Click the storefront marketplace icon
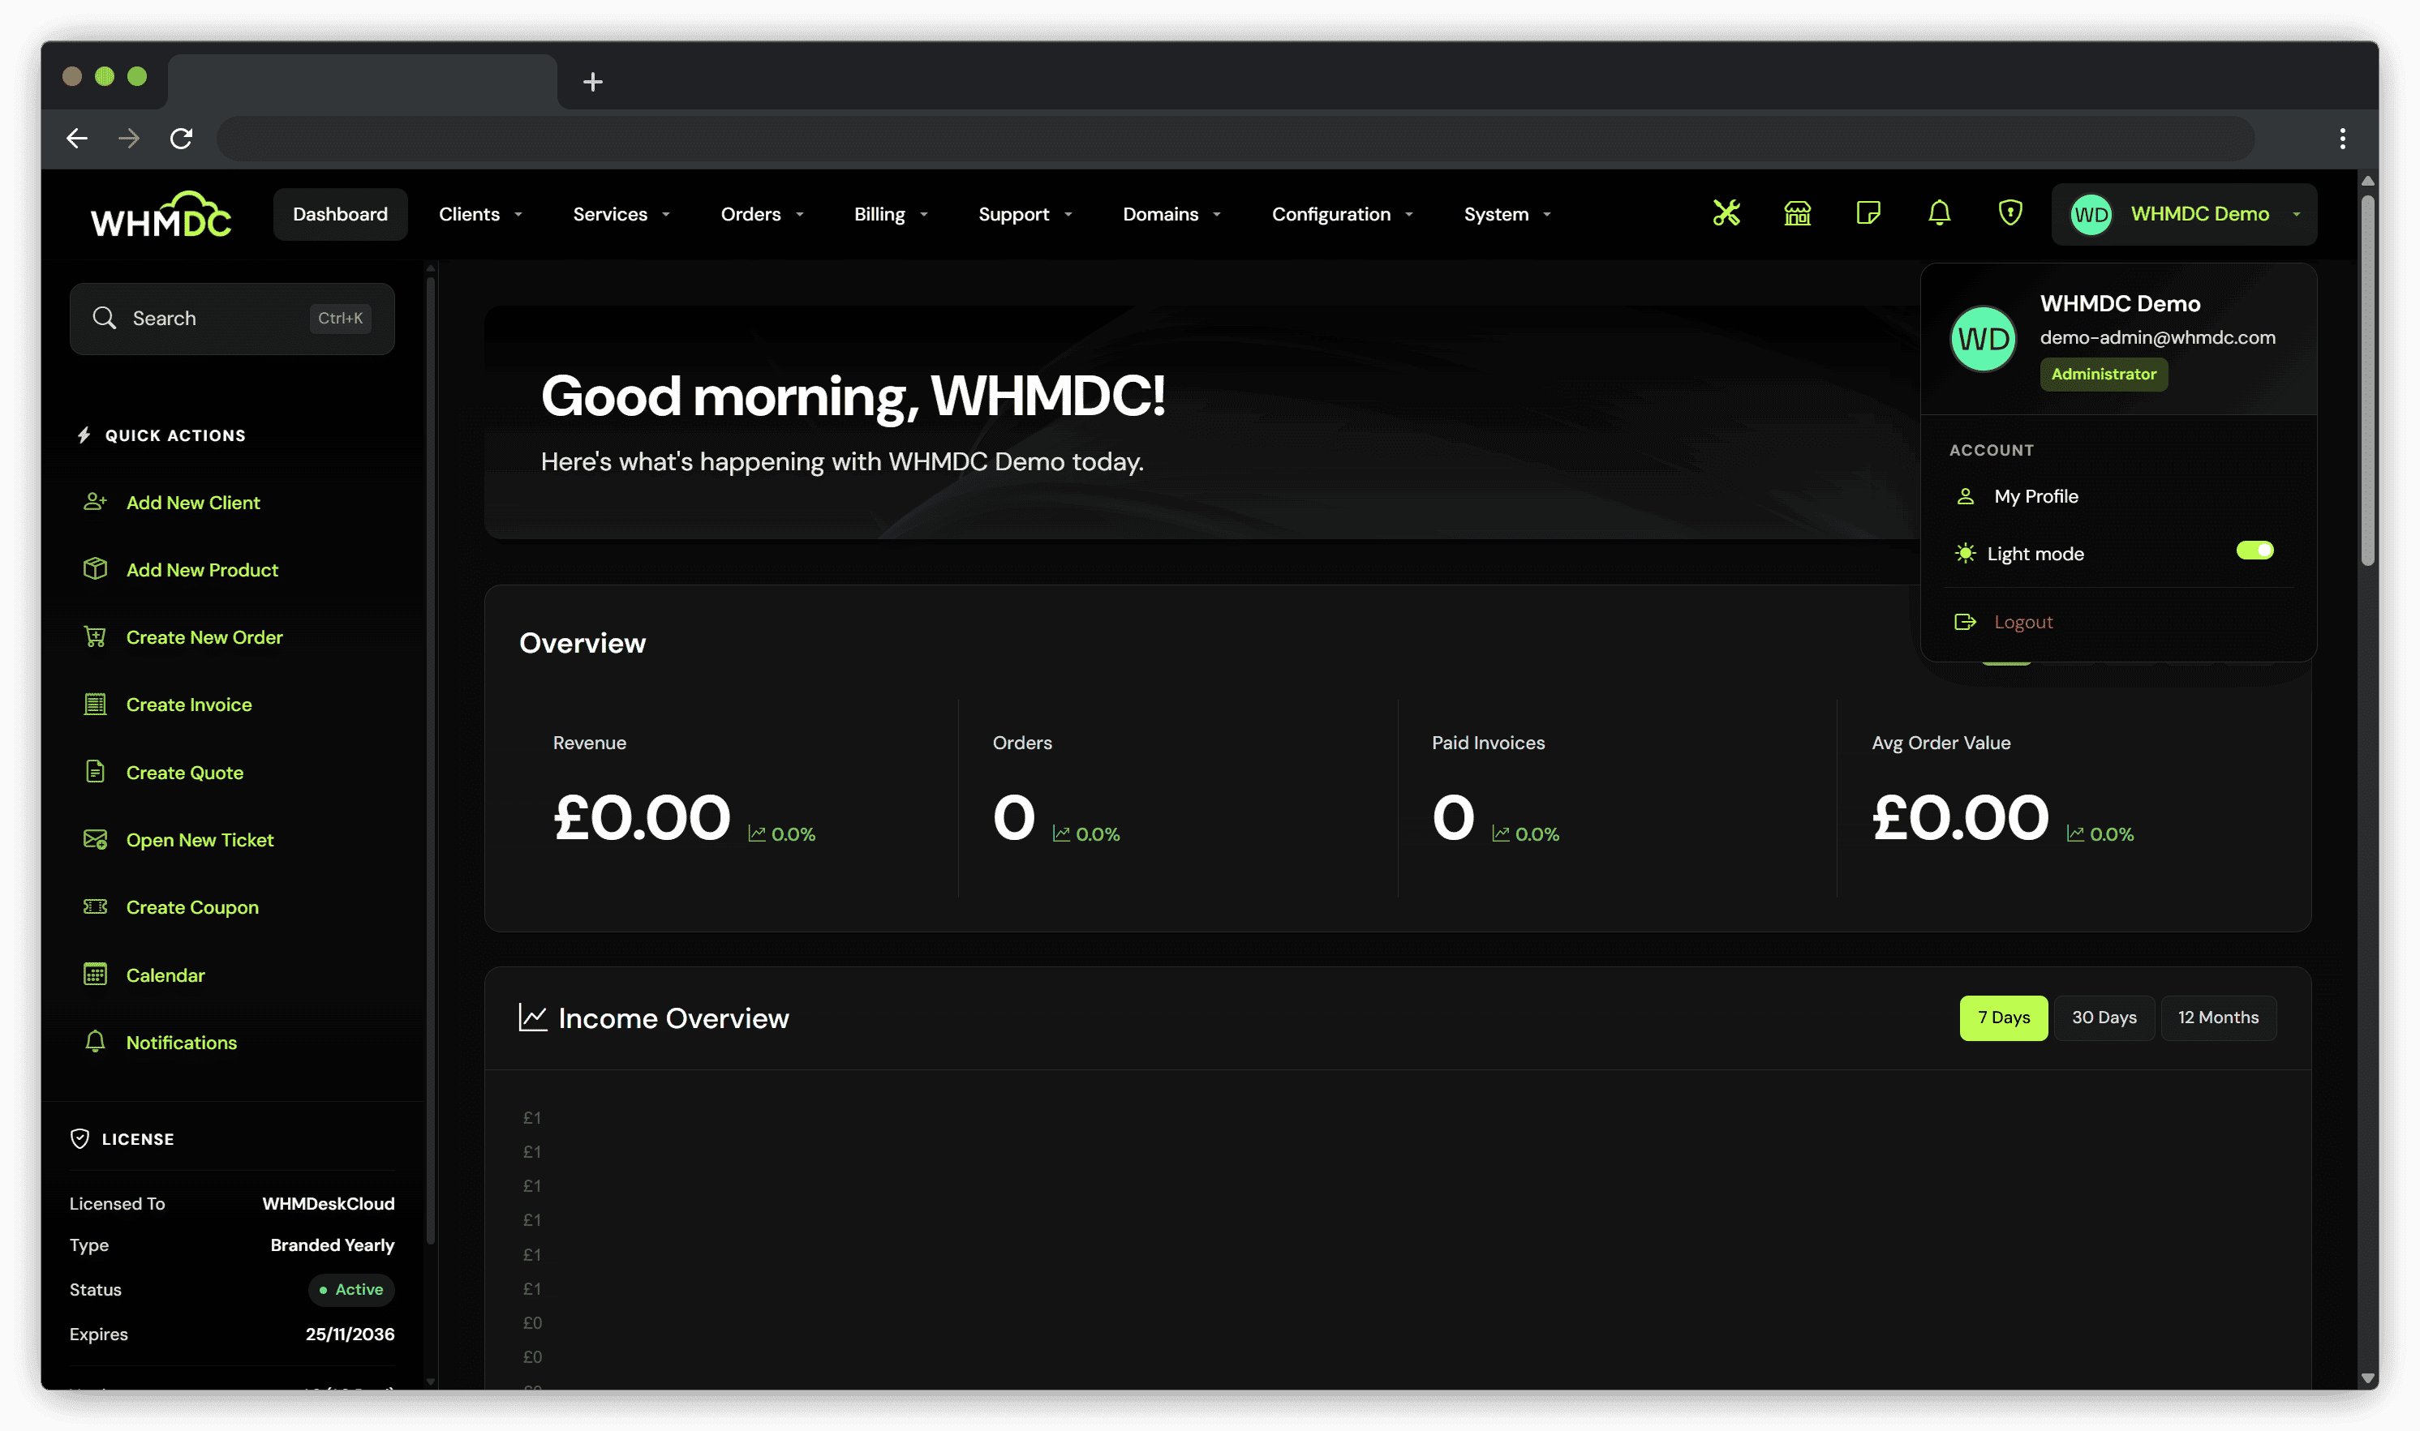 1797,214
